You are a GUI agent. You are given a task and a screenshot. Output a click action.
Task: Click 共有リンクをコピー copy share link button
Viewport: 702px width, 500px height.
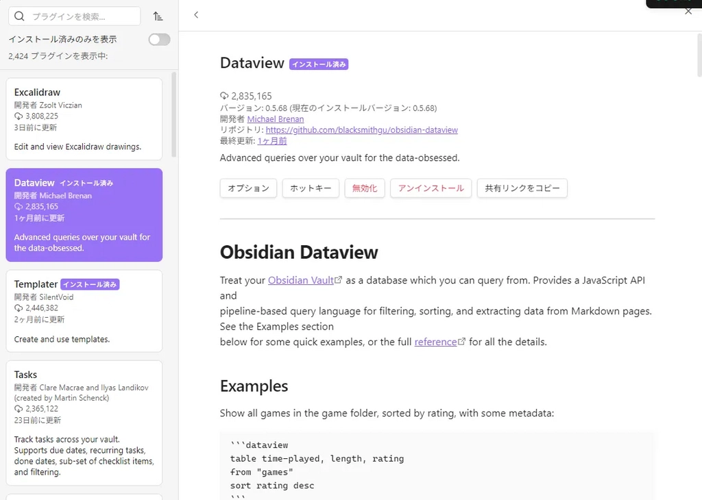point(522,188)
